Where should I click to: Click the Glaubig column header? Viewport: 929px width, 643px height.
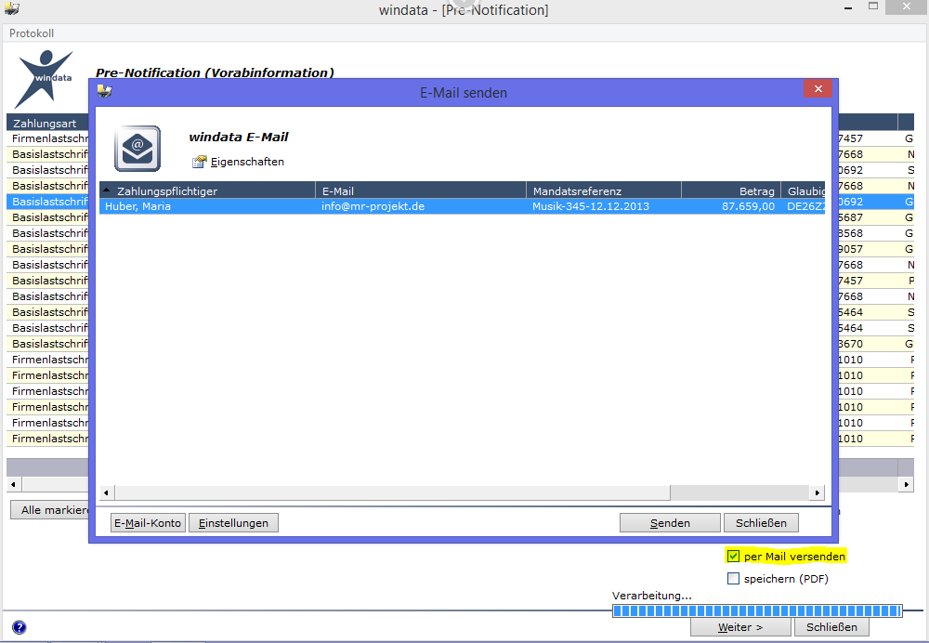804,190
